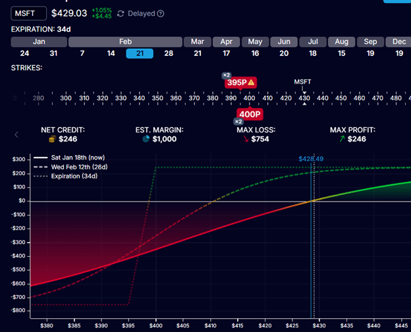
Task: Click the MSFT ticker input field
Action: 28,13
